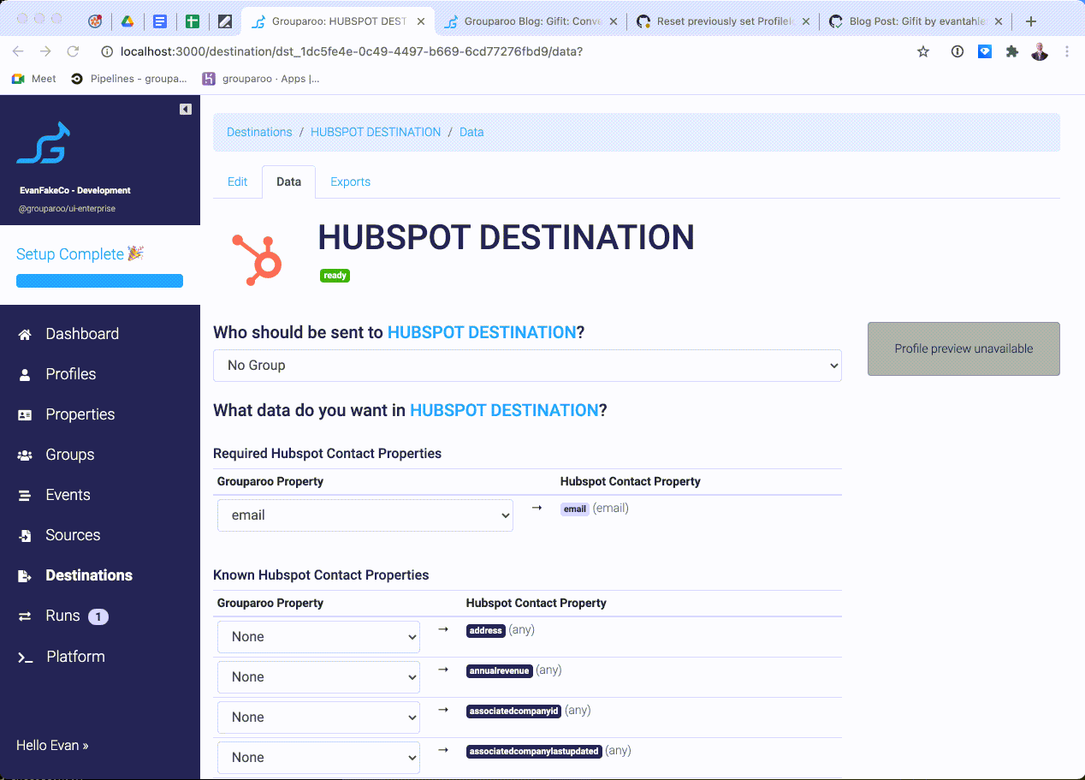The width and height of the screenshot is (1085, 780).
Task: Click the Profiles person icon
Action: pos(25,374)
